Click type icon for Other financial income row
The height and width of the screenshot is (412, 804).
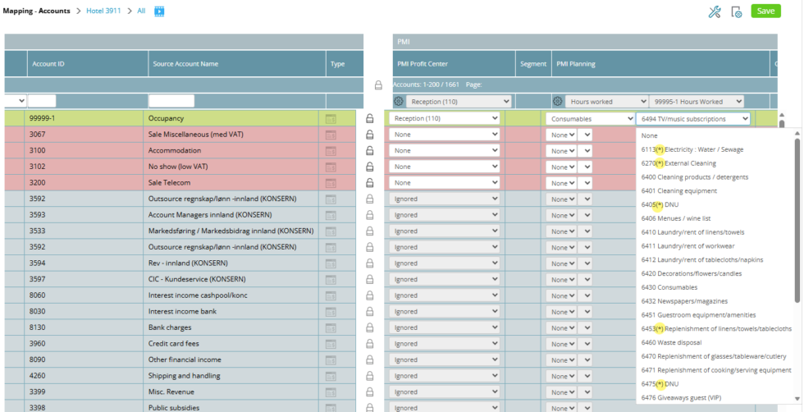click(331, 359)
